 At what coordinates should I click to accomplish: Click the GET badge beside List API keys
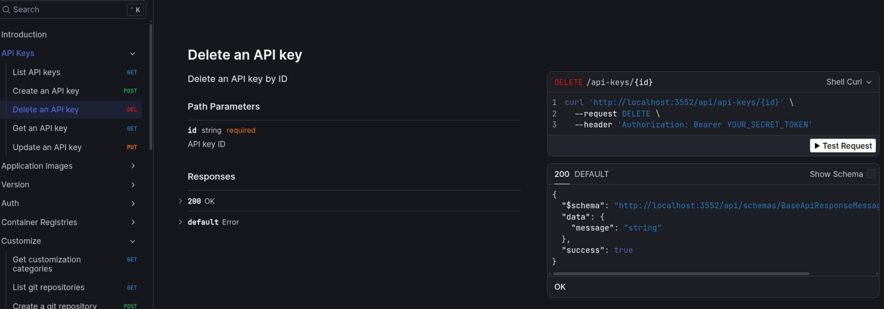[x=132, y=72]
